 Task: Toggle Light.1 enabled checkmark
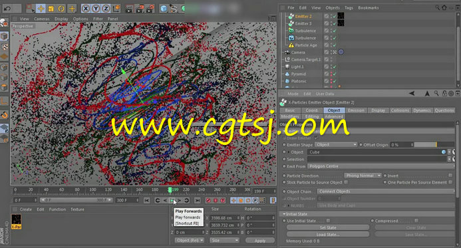pyautogui.click(x=335, y=66)
